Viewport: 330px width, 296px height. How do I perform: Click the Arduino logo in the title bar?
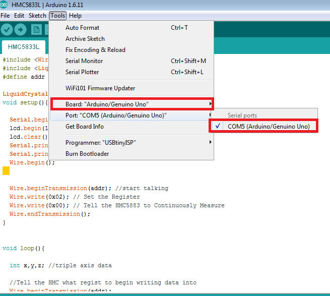[x=4, y=5]
